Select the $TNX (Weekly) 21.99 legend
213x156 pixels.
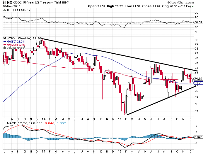24,38
